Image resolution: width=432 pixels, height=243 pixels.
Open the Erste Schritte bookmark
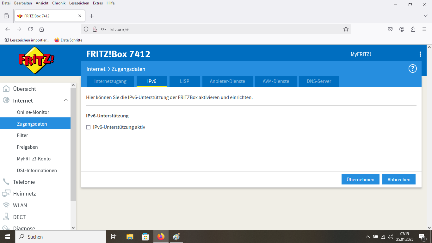pos(68,40)
